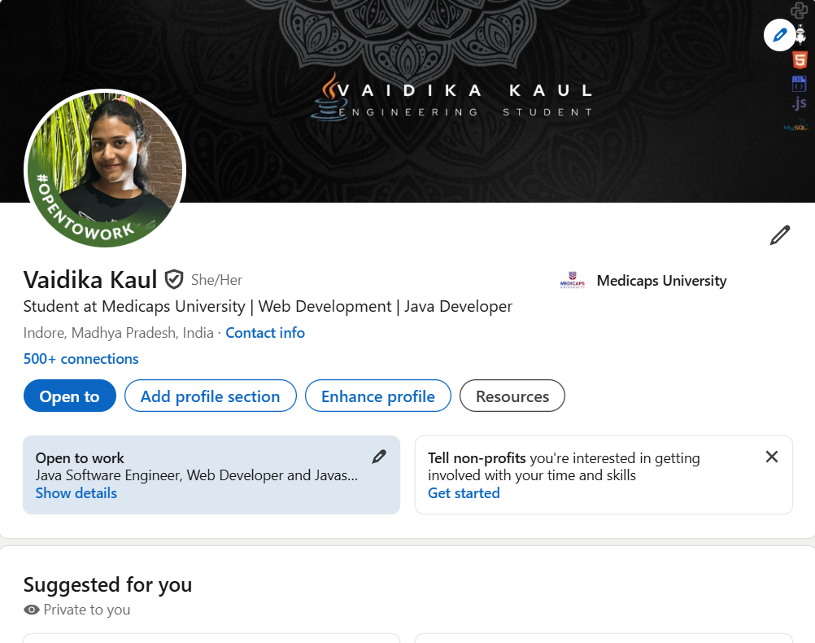
Task: Click Indore, Madhya Pradesh, India location
Action: click(x=119, y=333)
